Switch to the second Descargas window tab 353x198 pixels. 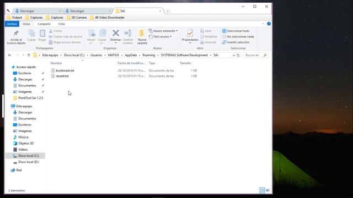pyautogui.click(x=87, y=11)
